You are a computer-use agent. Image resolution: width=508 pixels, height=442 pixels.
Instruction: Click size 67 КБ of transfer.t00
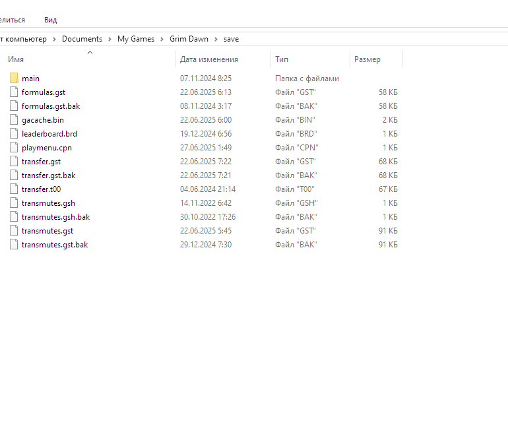[x=388, y=189]
